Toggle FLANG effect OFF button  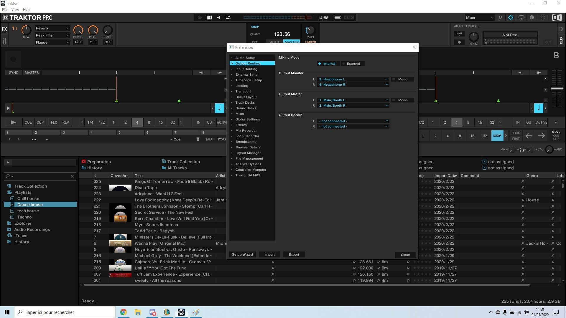point(108,42)
